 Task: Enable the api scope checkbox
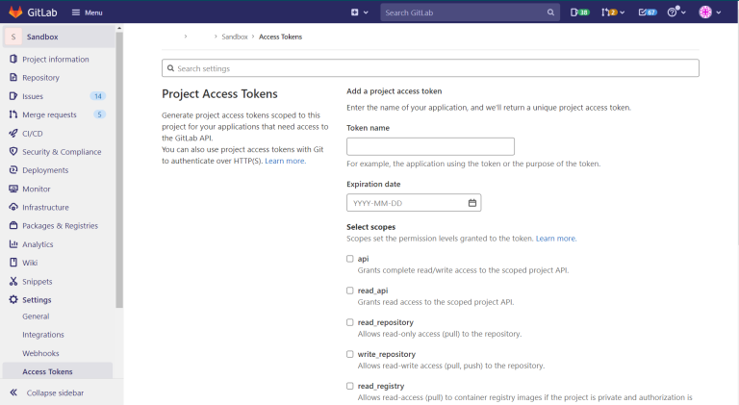349,259
